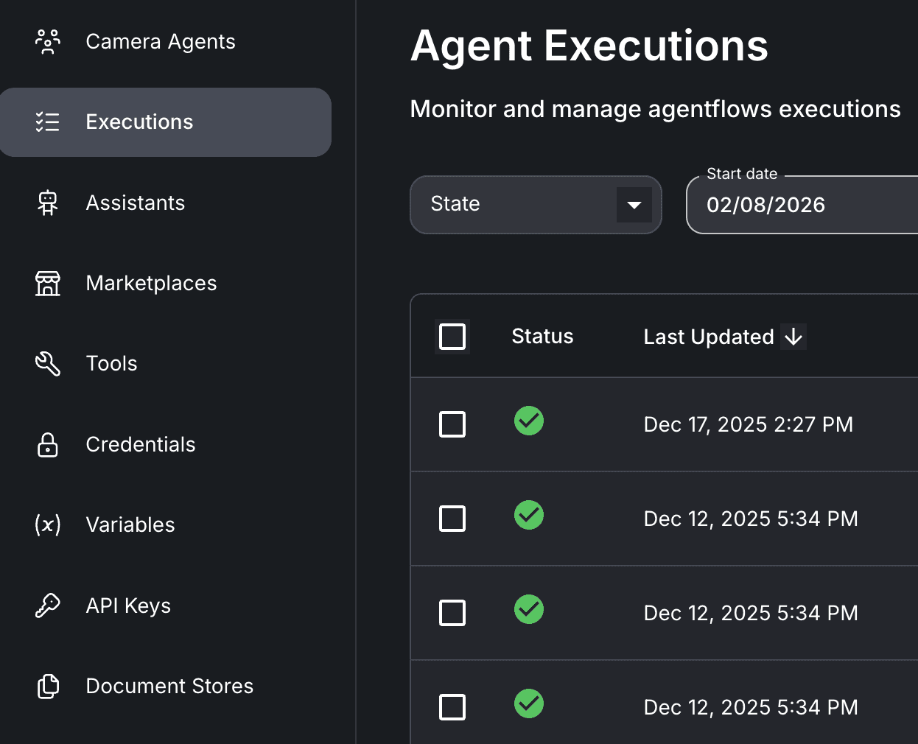Click the State dropdown arrow
Screen dimensions: 918x744
coord(634,204)
